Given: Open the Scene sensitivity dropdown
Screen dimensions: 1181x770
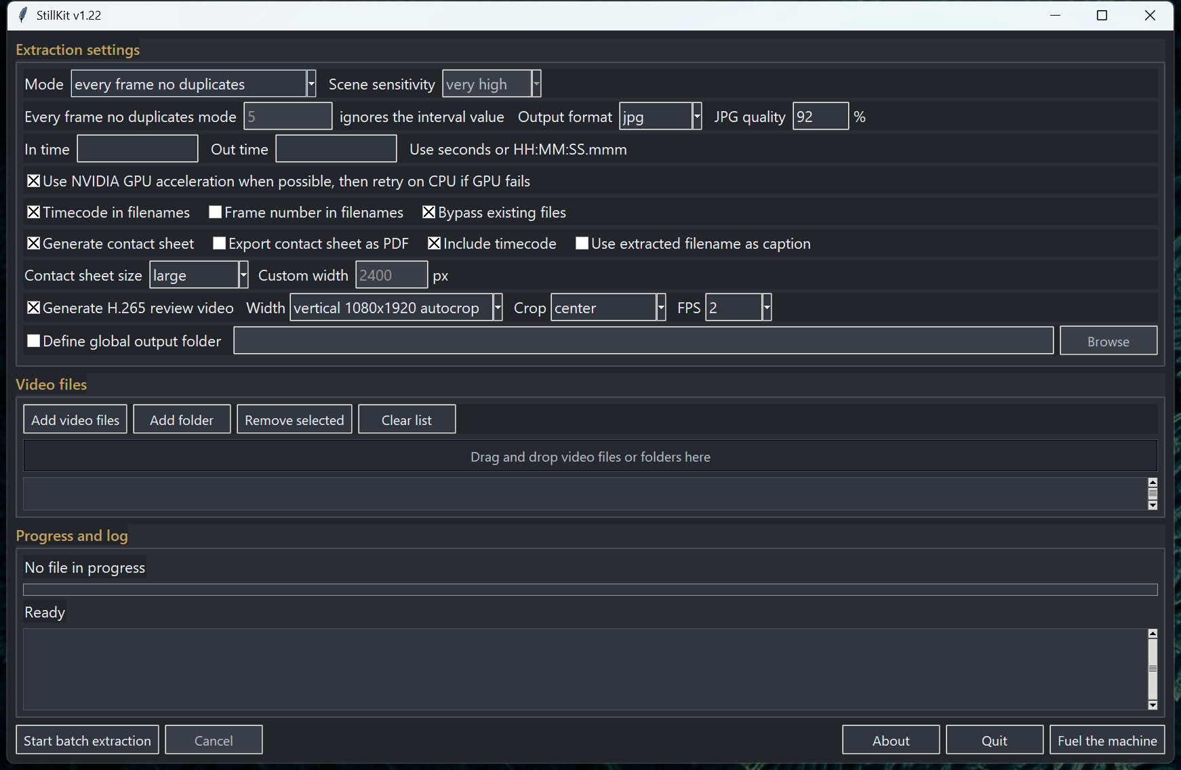Looking at the screenshot, I should tap(535, 83).
